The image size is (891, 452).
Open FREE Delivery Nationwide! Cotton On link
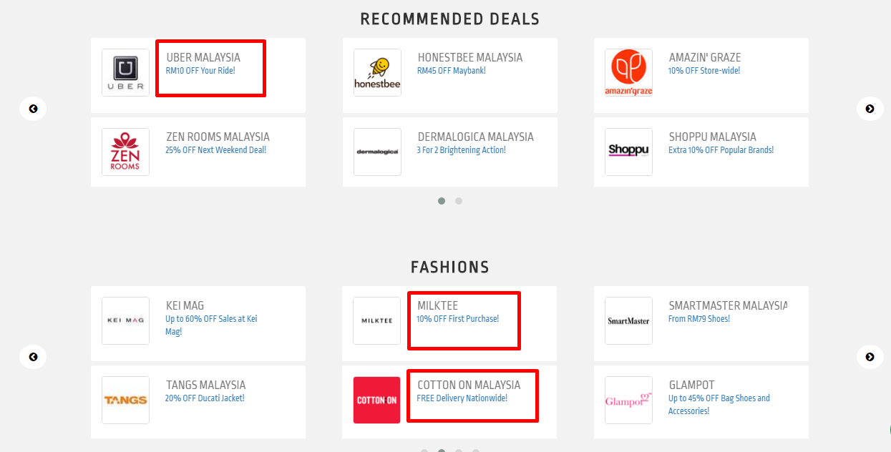point(462,398)
